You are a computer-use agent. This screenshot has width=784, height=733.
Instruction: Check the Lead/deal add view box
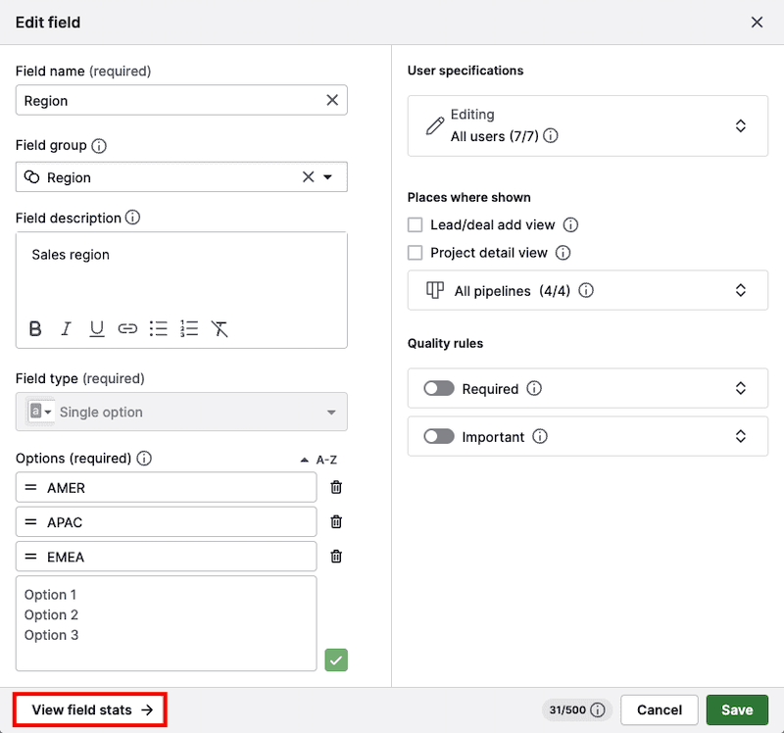pyautogui.click(x=416, y=224)
